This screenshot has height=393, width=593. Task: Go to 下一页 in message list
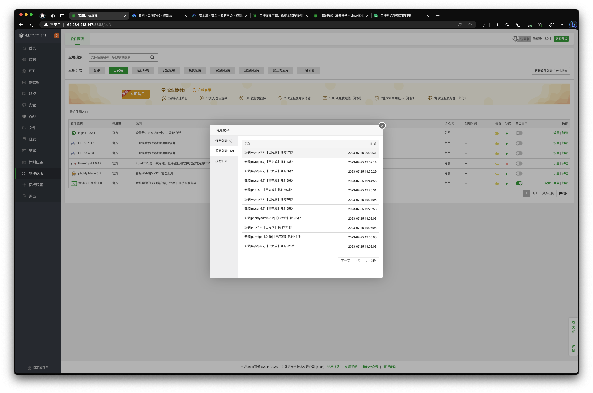click(x=345, y=261)
